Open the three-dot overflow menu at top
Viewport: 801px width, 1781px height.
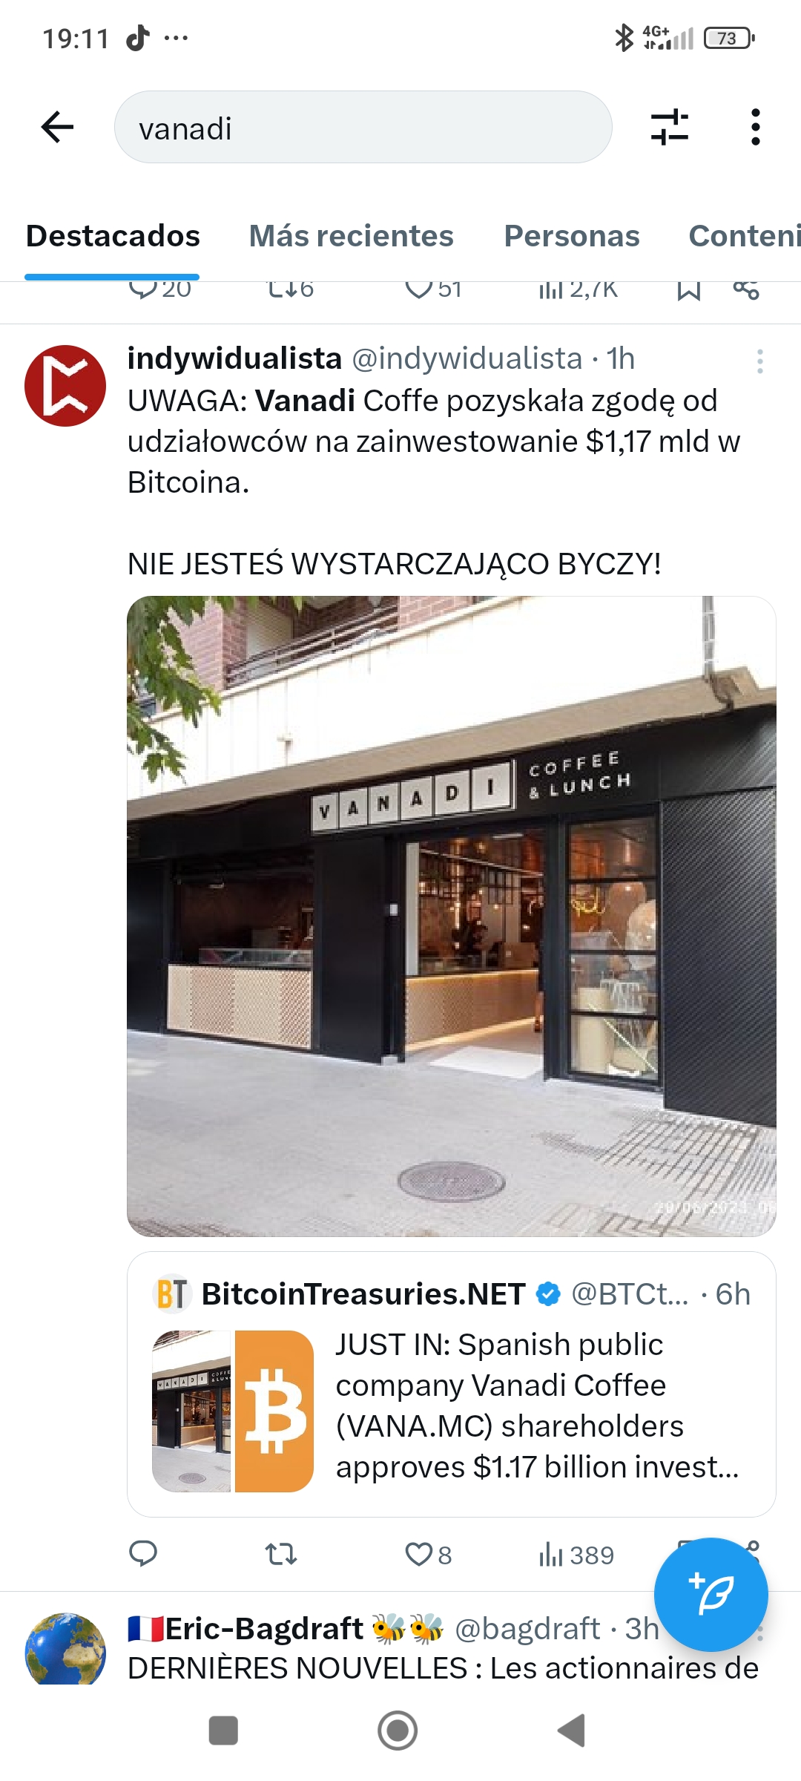click(755, 127)
